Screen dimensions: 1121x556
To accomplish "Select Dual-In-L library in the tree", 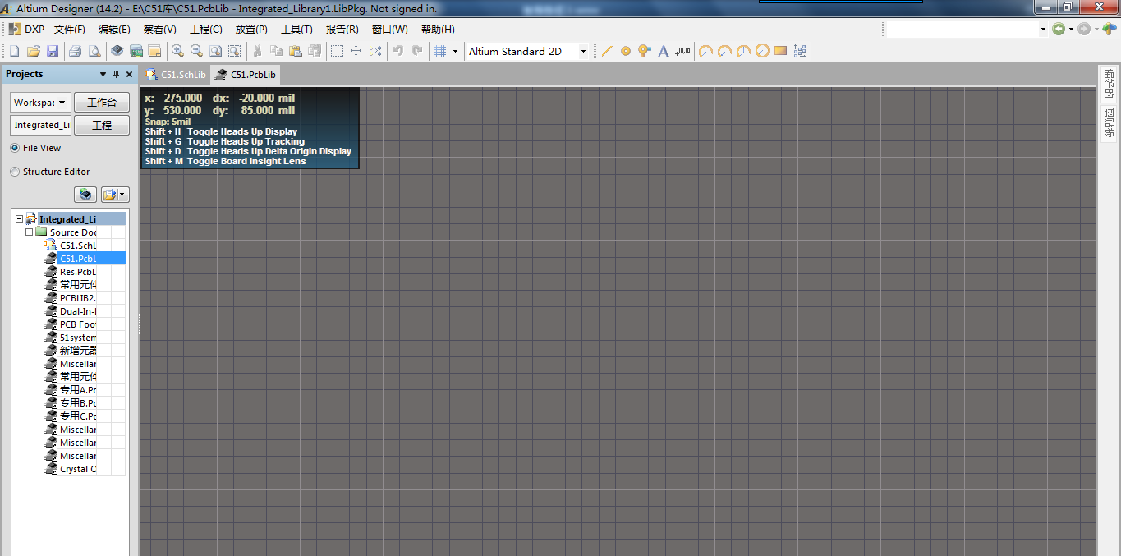I will pyautogui.click(x=77, y=311).
